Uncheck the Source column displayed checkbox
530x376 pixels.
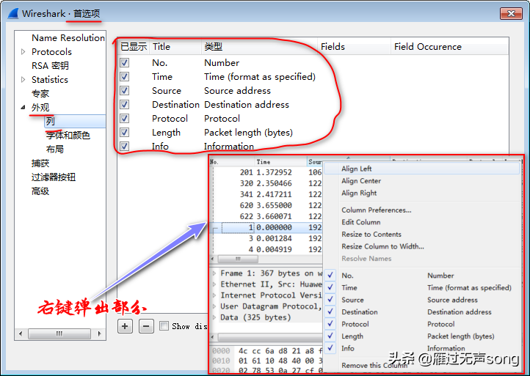(124, 90)
